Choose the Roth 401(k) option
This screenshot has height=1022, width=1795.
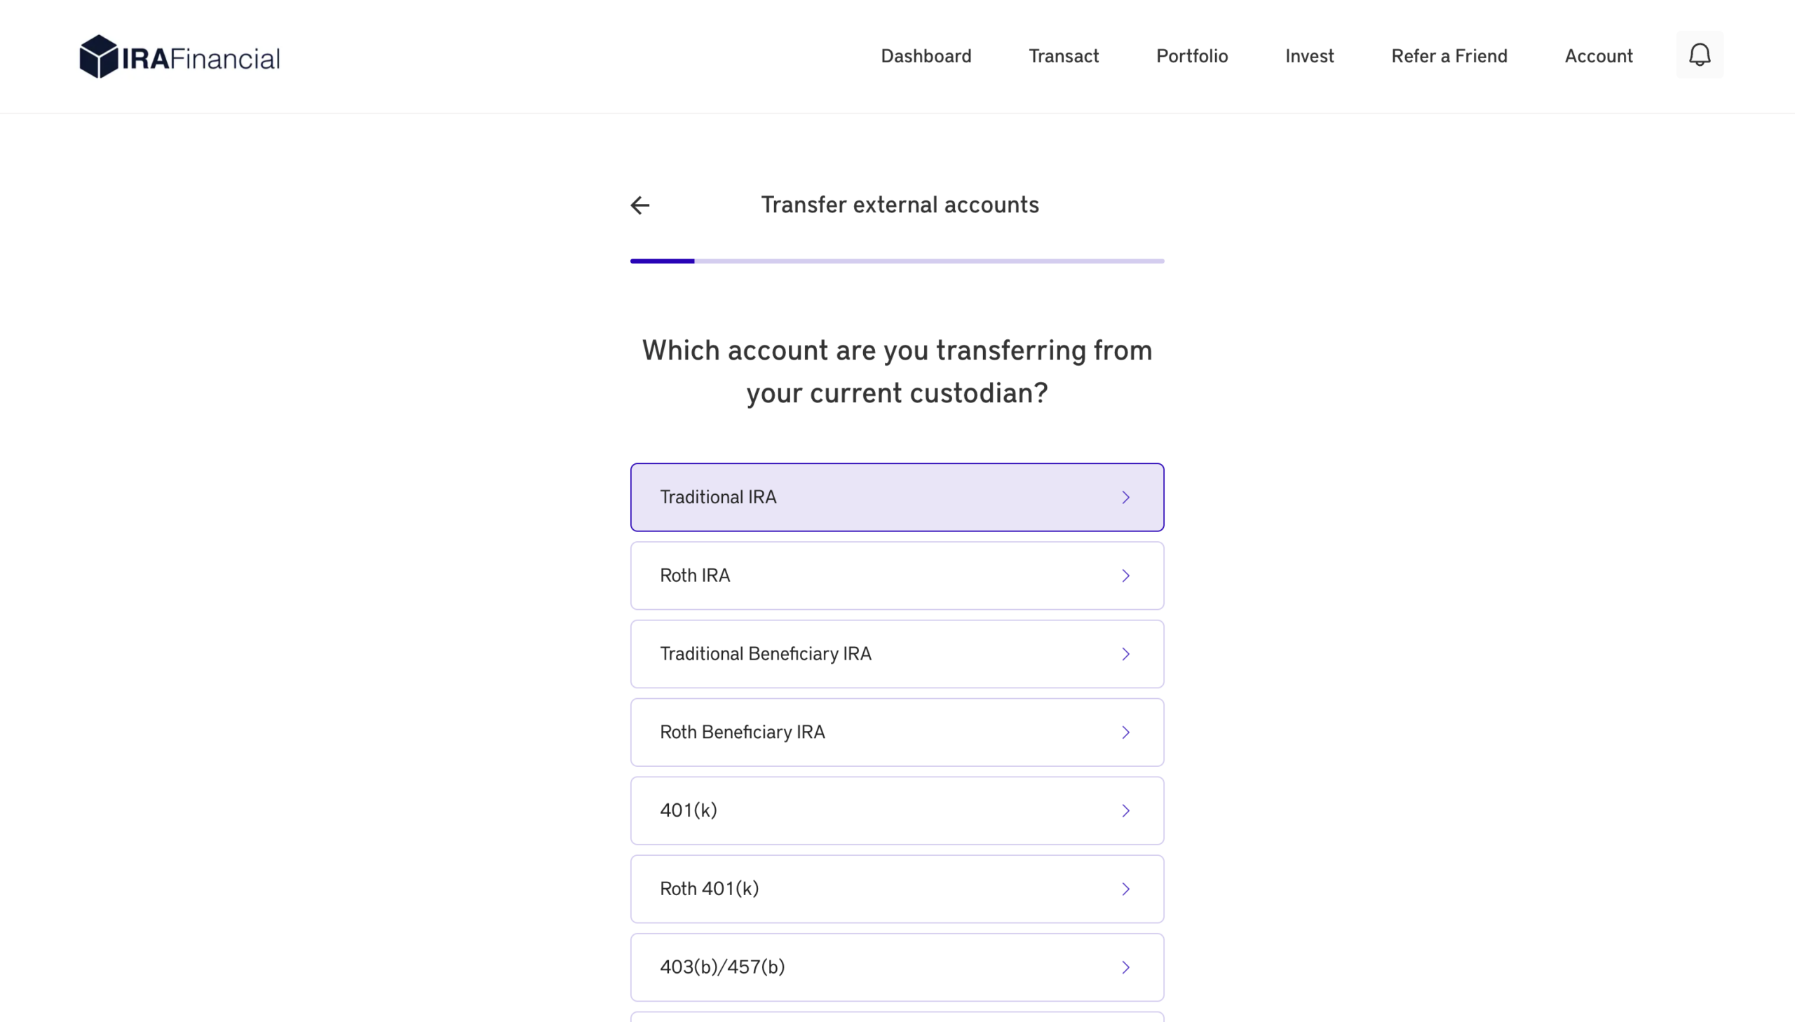[x=897, y=889]
